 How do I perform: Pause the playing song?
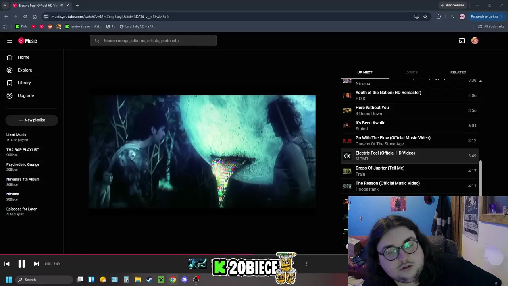pyautogui.click(x=21, y=264)
